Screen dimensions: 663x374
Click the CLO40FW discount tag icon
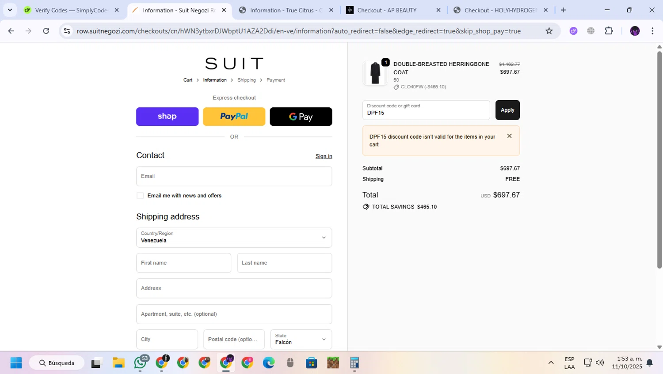pos(396,87)
